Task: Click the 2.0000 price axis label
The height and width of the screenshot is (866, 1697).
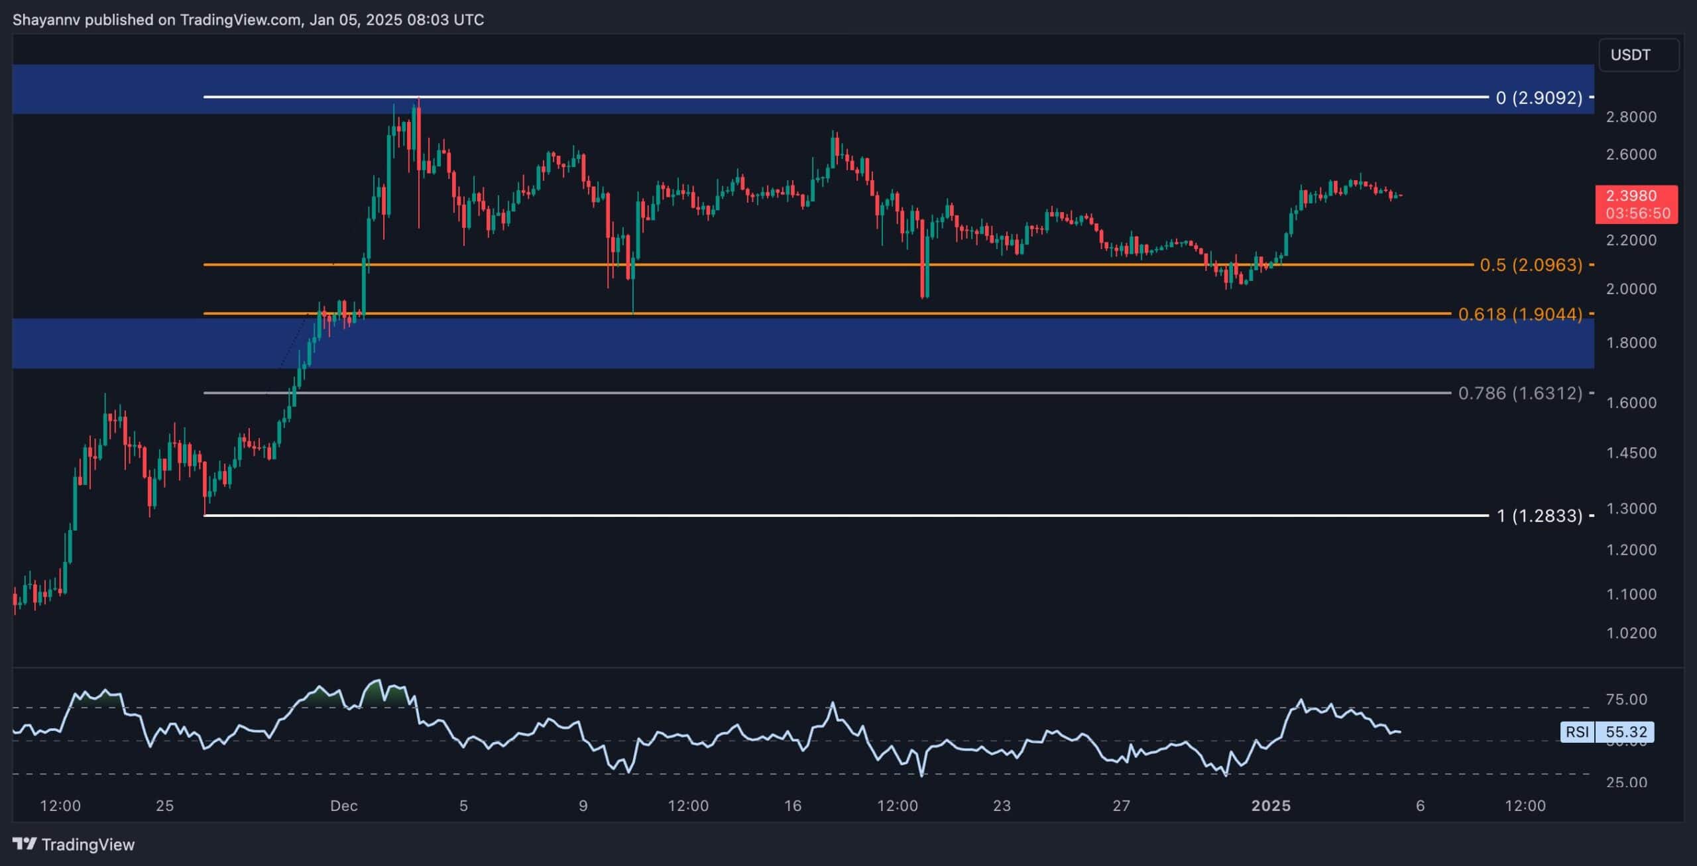Action: 1631,289
